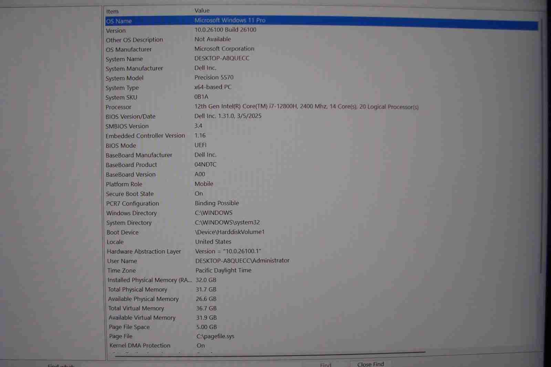Image resolution: width=551 pixels, height=367 pixels.
Task: Select the User Name row
Action: (x=122, y=261)
